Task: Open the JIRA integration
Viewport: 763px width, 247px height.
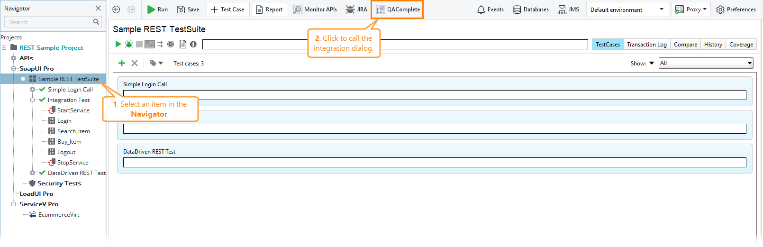Action: [x=356, y=9]
